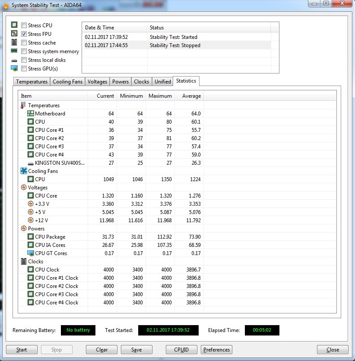Click the Elapsed Time 00:05:02 display
The width and height of the screenshot is (355, 361).
pyautogui.click(x=262, y=330)
